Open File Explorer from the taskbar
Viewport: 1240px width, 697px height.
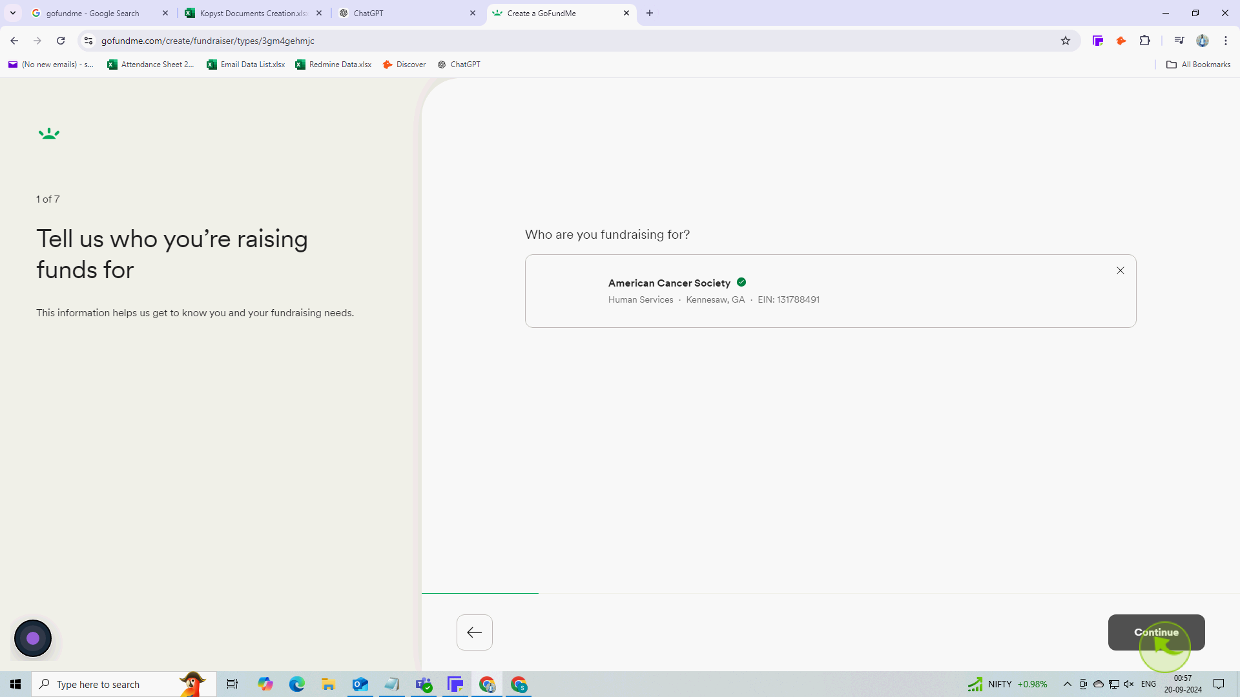(329, 684)
